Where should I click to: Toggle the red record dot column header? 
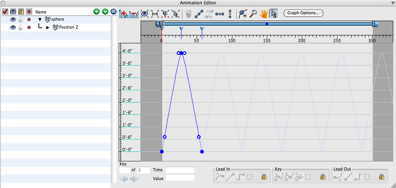(x=29, y=12)
